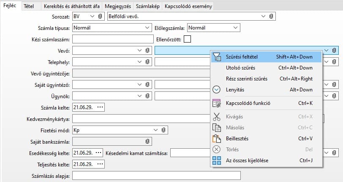
Task: Open the Számla kelte date picker button
Action: (x=100, y=107)
